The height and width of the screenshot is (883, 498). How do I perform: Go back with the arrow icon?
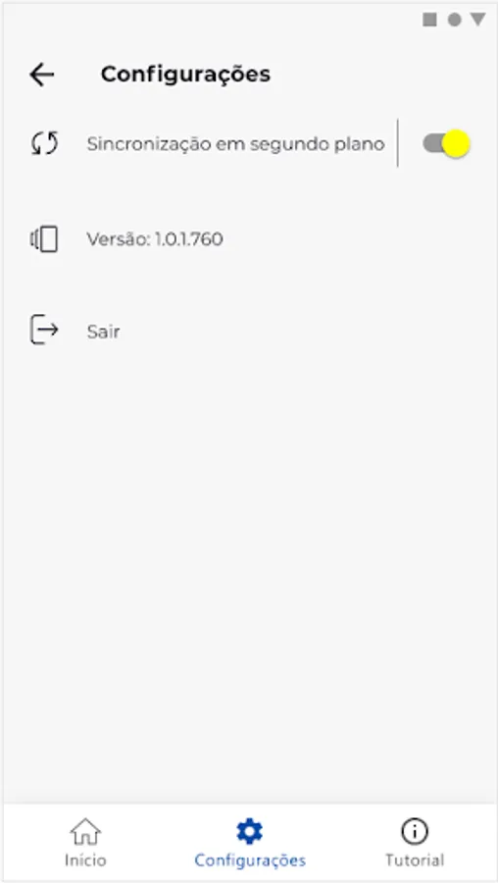(41, 75)
